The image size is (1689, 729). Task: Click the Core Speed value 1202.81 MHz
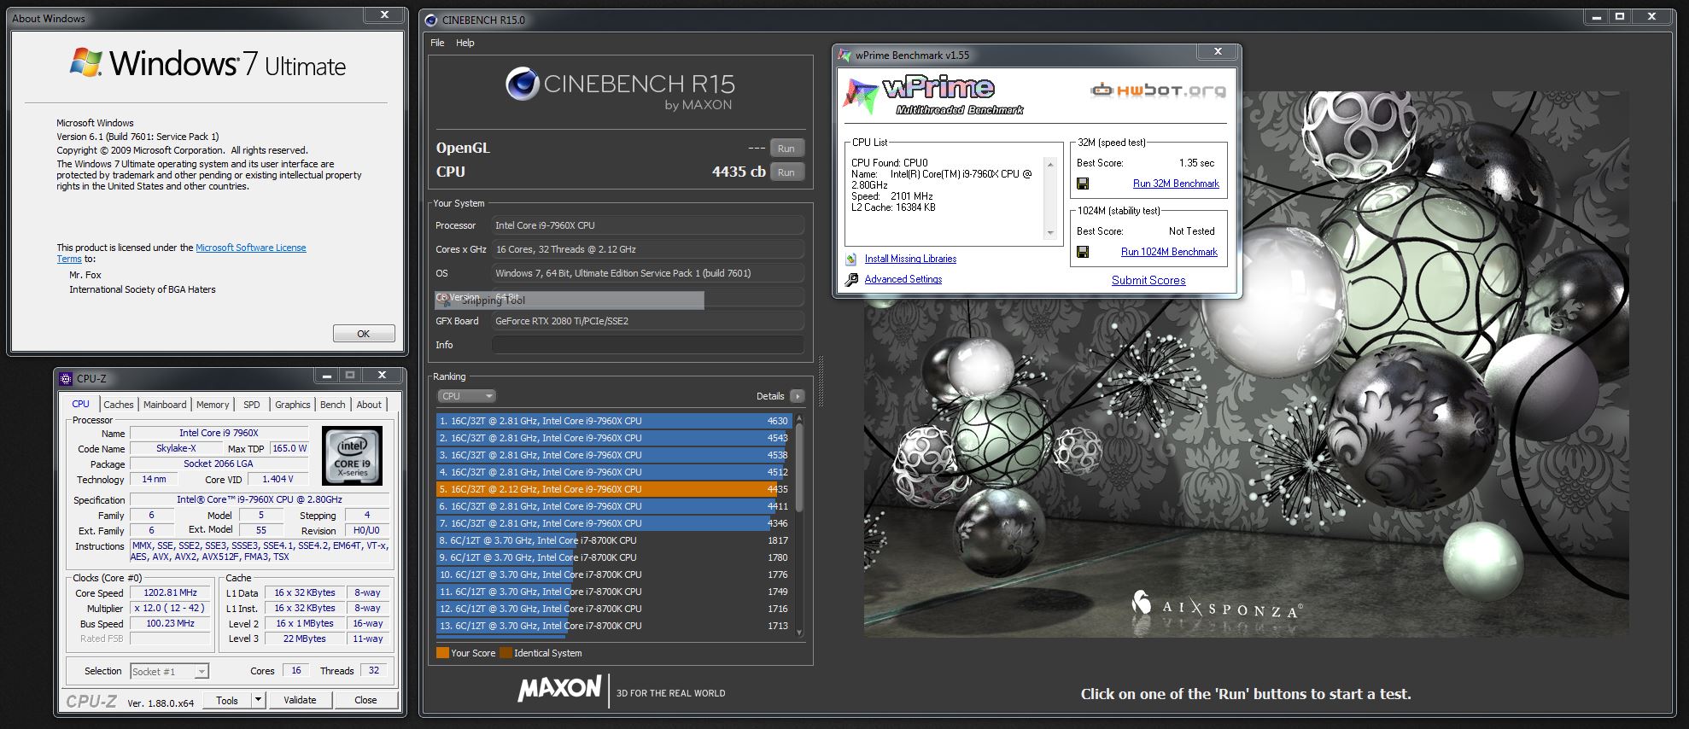tap(170, 592)
